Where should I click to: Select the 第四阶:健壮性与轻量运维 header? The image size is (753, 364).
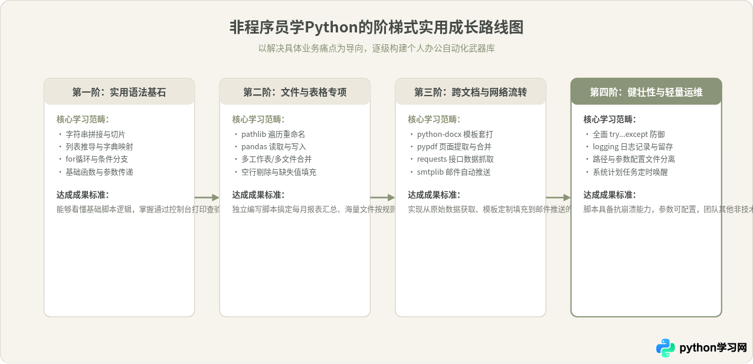[646, 92]
